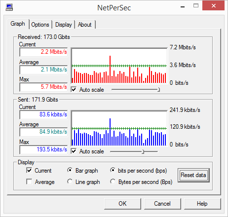Click the Received Max 5.7 Mbits/s field

coord(43,87)
